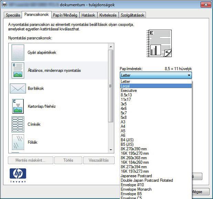Viewport: 213px width, 199px height.
Task: Choose A4 paper size
Action: point(156,126)
